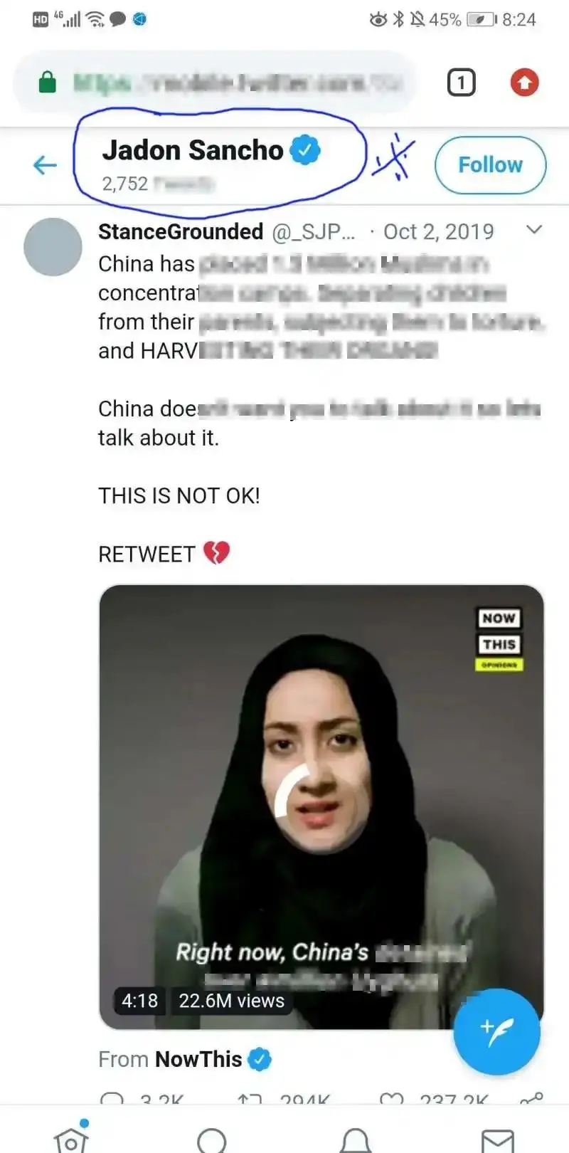Open the Notifications bell tab
The image size is (569, 1153).
[356, 1140]
